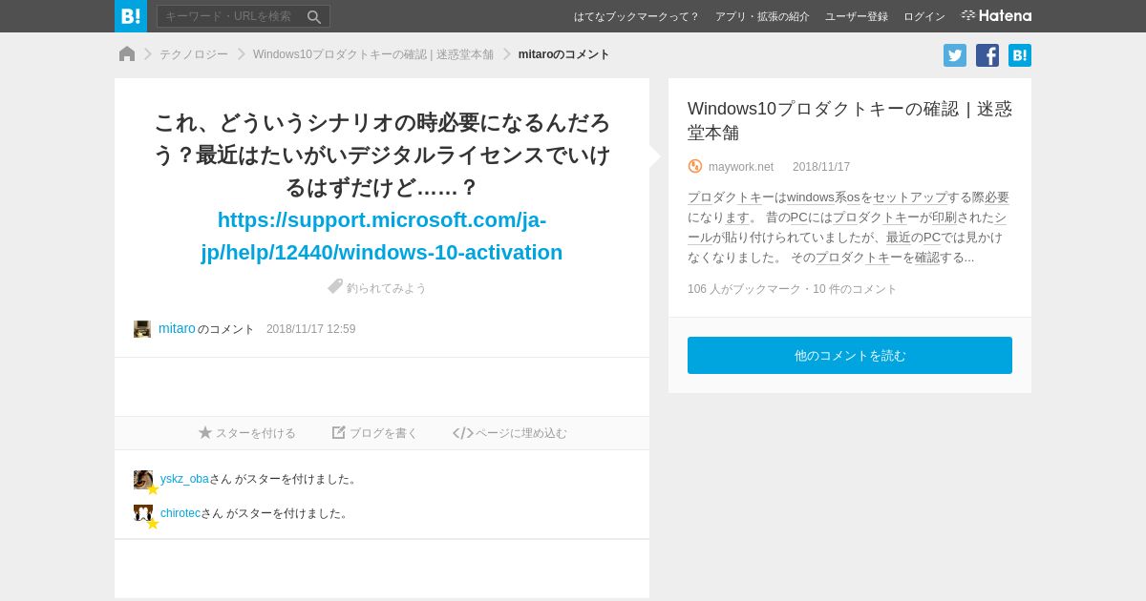Viewport: 1146px width, 601px height.
Task: Share on Twitter icon
Action: click(955, 55)
